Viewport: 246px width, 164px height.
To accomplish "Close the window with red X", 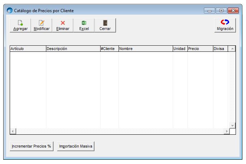I will [233, 11].
